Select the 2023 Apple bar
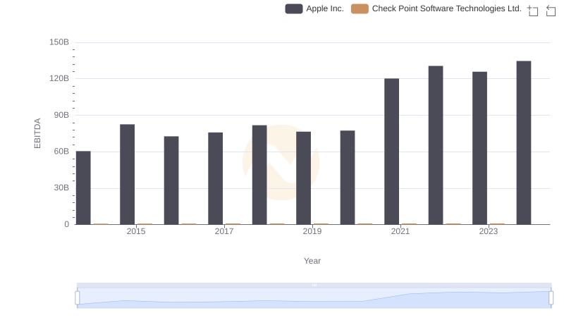Screen dimensions: 564x325 (480, 148)
